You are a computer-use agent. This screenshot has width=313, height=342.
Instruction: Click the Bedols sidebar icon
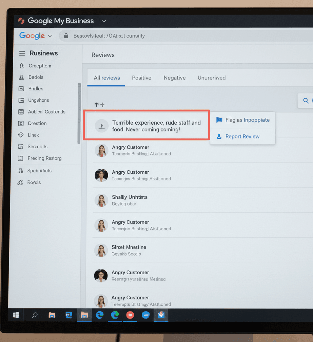pyautogui.click(x=21, y=77)
